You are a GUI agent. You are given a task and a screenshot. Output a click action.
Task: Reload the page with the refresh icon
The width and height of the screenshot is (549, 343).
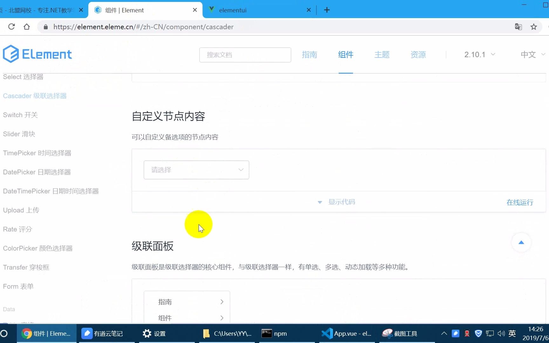pos(11,27)
